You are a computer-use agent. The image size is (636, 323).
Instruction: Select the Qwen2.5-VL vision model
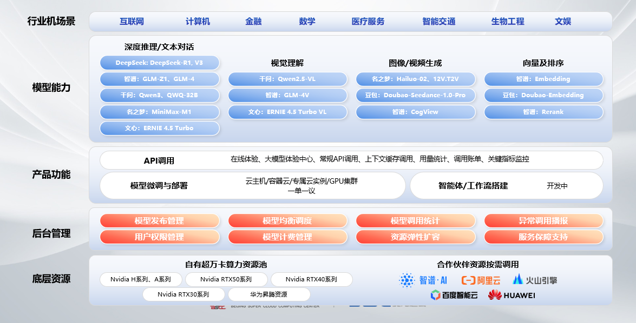pyautogui.click(x=287, y=79)
